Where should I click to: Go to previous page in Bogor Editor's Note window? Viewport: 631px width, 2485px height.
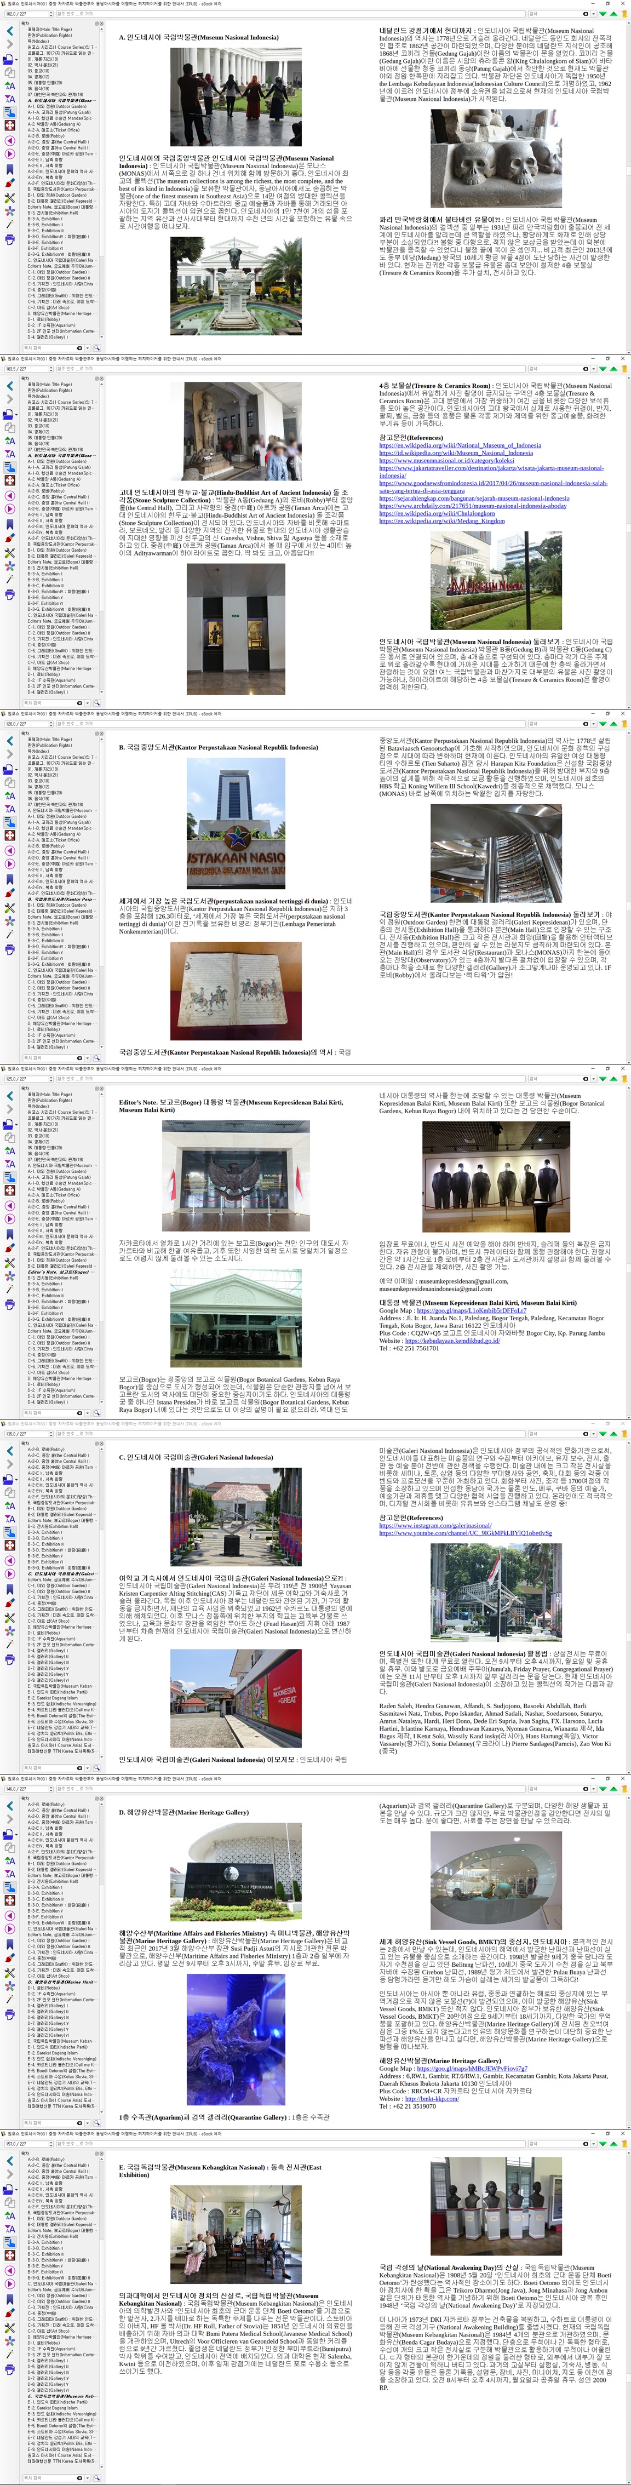[10, 1206]
